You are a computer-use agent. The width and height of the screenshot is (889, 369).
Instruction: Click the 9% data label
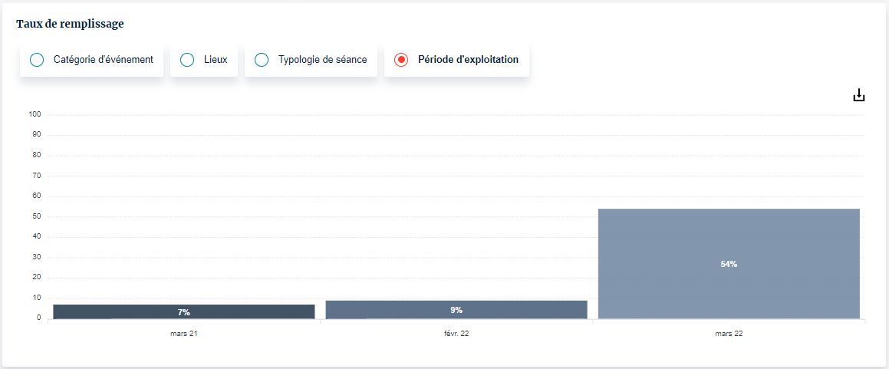point(456,310)
